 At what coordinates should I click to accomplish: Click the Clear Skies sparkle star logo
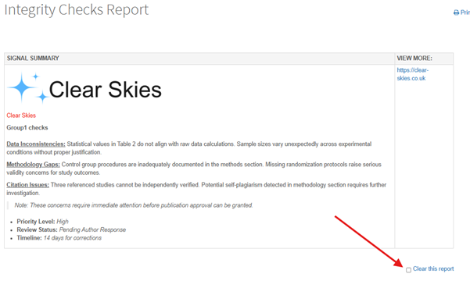pyautogui.click(x=28, y=88)
